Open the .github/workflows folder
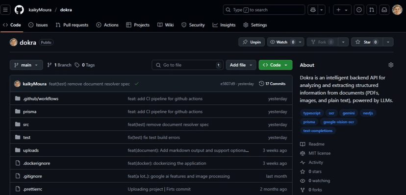The image size is (406, 195). pos(41,98)
